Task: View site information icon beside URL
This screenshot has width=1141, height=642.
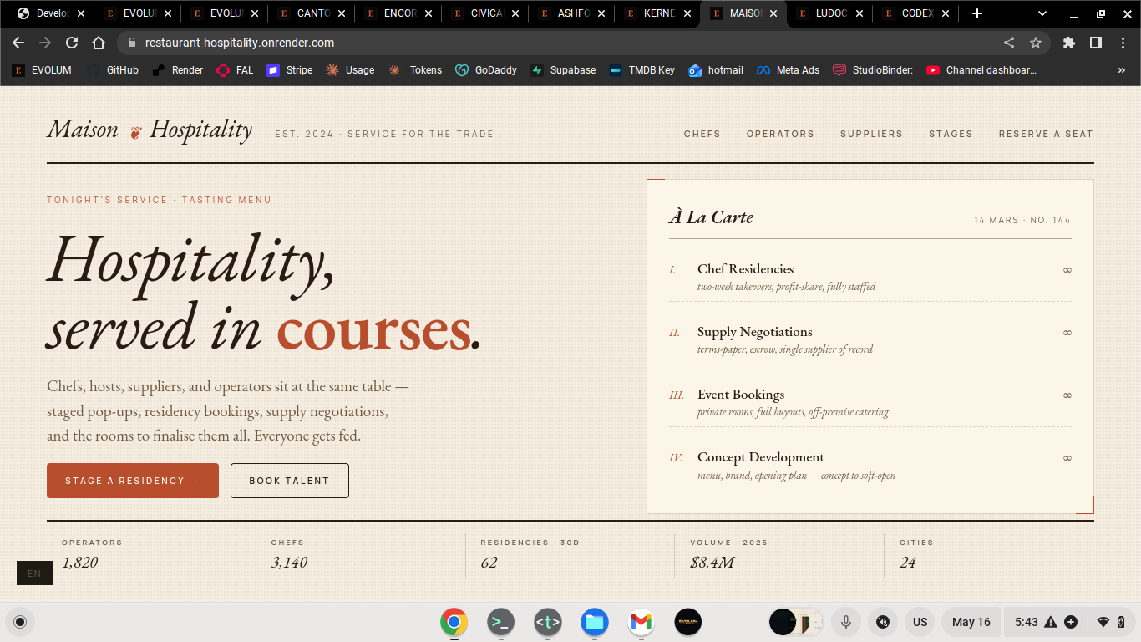Action: pyautogui.click(x=131, y=43)
